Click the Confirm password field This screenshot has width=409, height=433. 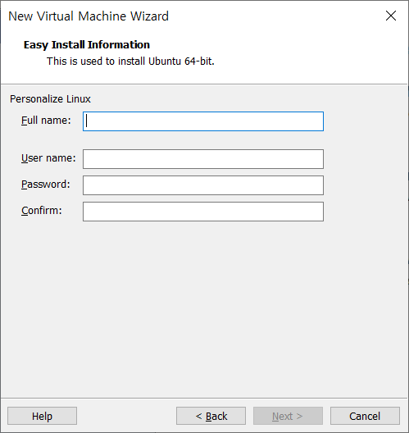(x=203, y=212)
